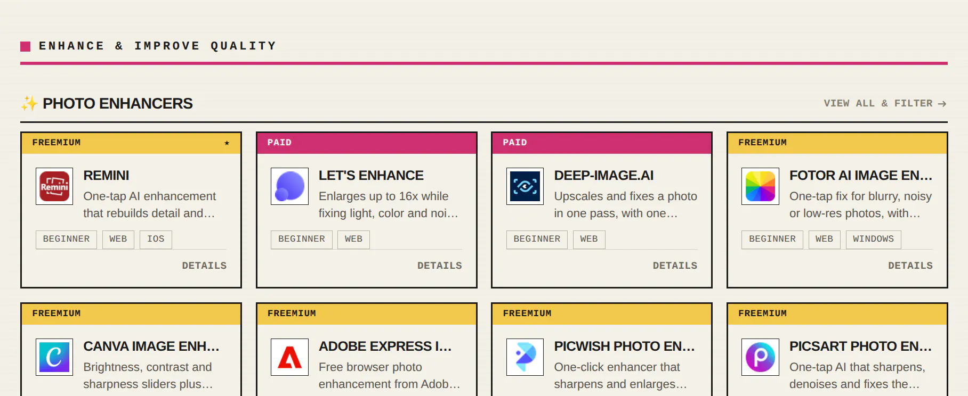Click Beginner tag on Let's Enhance card
The image size is (968, 396).
pos(302,239)
